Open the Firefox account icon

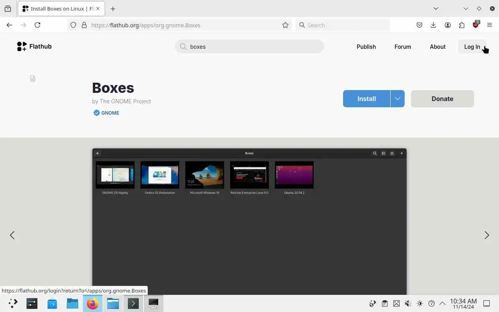[x=448, y=25]
